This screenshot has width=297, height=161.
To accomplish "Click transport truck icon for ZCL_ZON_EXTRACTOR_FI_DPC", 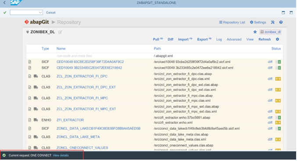I will pyautogui.click(x=36, y=76).
